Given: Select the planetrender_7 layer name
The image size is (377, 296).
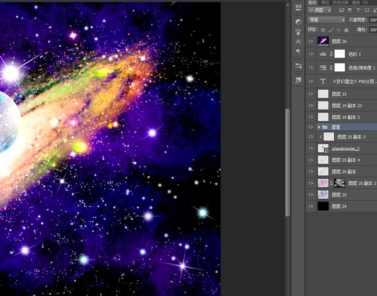Looking at the screenshot, I should click(346, 149).
